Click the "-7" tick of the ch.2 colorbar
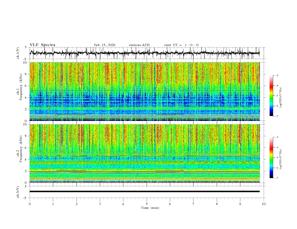This screenshot has height=229, width=297. 276,178
